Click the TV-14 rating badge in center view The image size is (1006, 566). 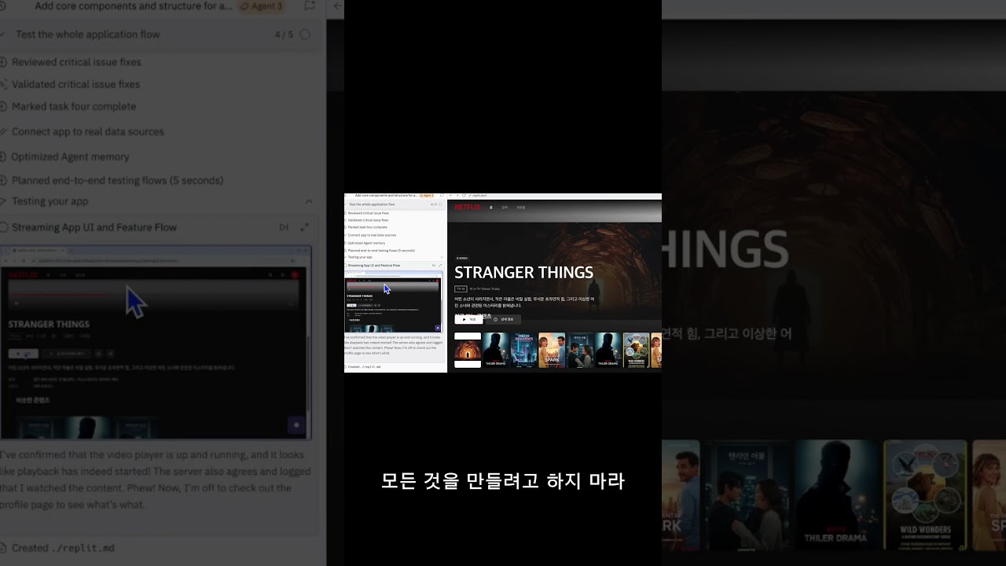click(461, 289)
